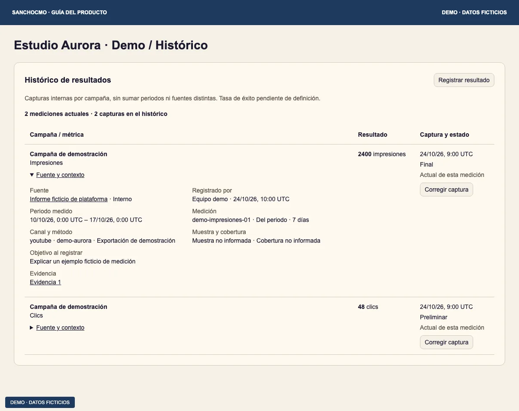Click the Final status text

pyautogui.click(x=426, y=164)
